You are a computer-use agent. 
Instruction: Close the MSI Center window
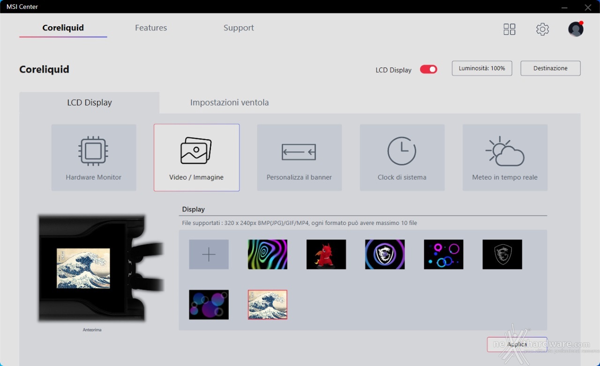pyautogui.click(x=588, y=7)
